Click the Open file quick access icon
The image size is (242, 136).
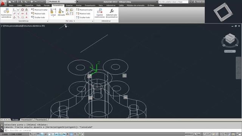(x=14, y=2)
